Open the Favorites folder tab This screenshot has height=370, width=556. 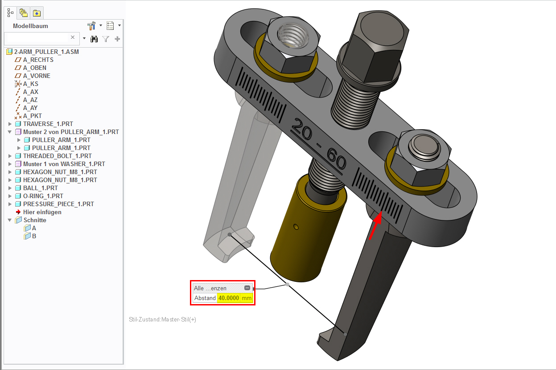pyautogui.click(x=37, y=13)
